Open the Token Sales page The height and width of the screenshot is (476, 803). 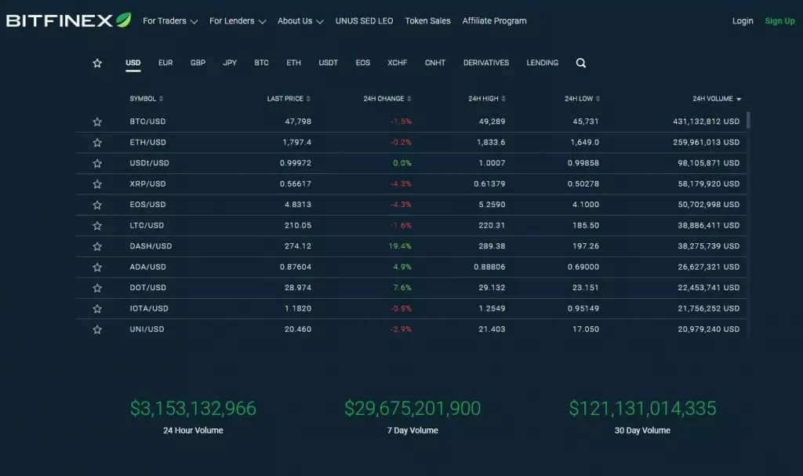[x=427, y=21]
